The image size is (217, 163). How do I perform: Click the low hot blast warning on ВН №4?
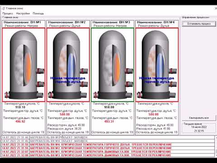pyautogui.click(x=156, y=80)
